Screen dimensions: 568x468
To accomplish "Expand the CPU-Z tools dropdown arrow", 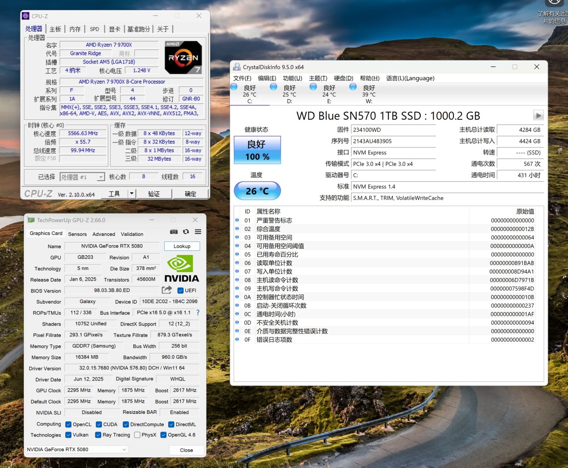I will [x=132, y=194].
